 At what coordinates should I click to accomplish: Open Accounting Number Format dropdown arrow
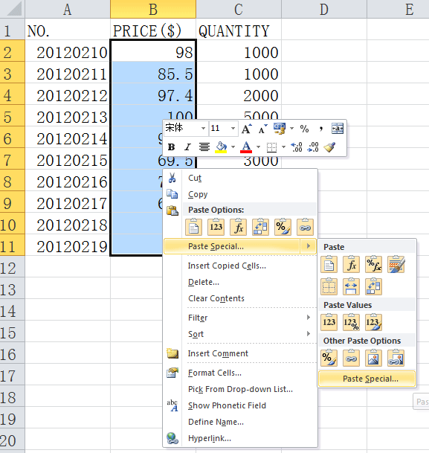tap(292, 128)
